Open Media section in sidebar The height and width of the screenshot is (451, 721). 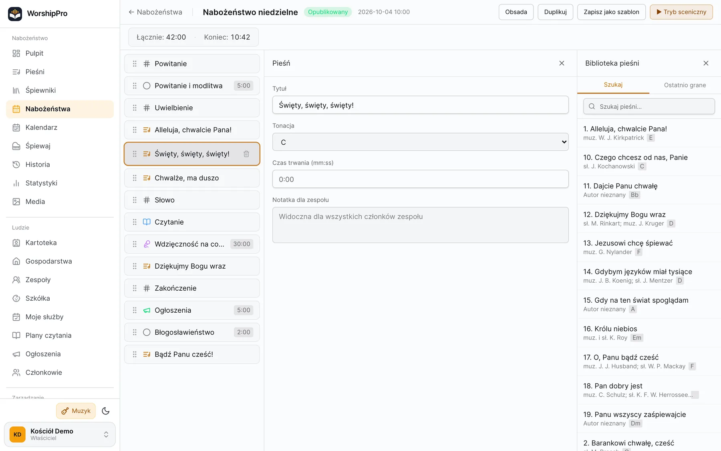tap(60, 202)
